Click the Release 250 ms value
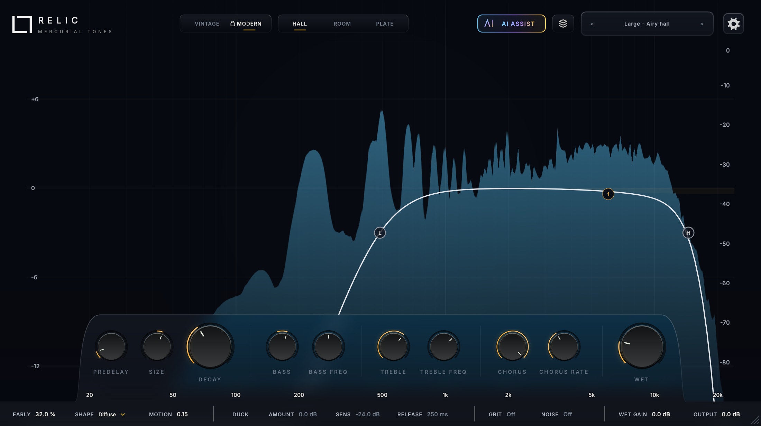 (437, 414)
